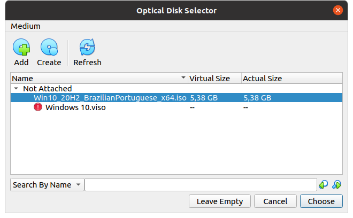Click the Cancel button
Screen dimensions: 353x218
tap(275, 201)
